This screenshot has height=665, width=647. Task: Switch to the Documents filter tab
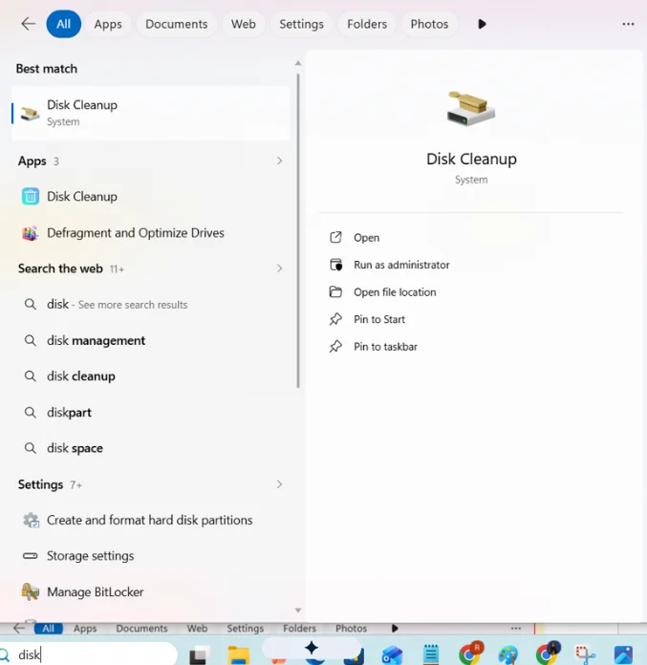click(x=176, y=24)
